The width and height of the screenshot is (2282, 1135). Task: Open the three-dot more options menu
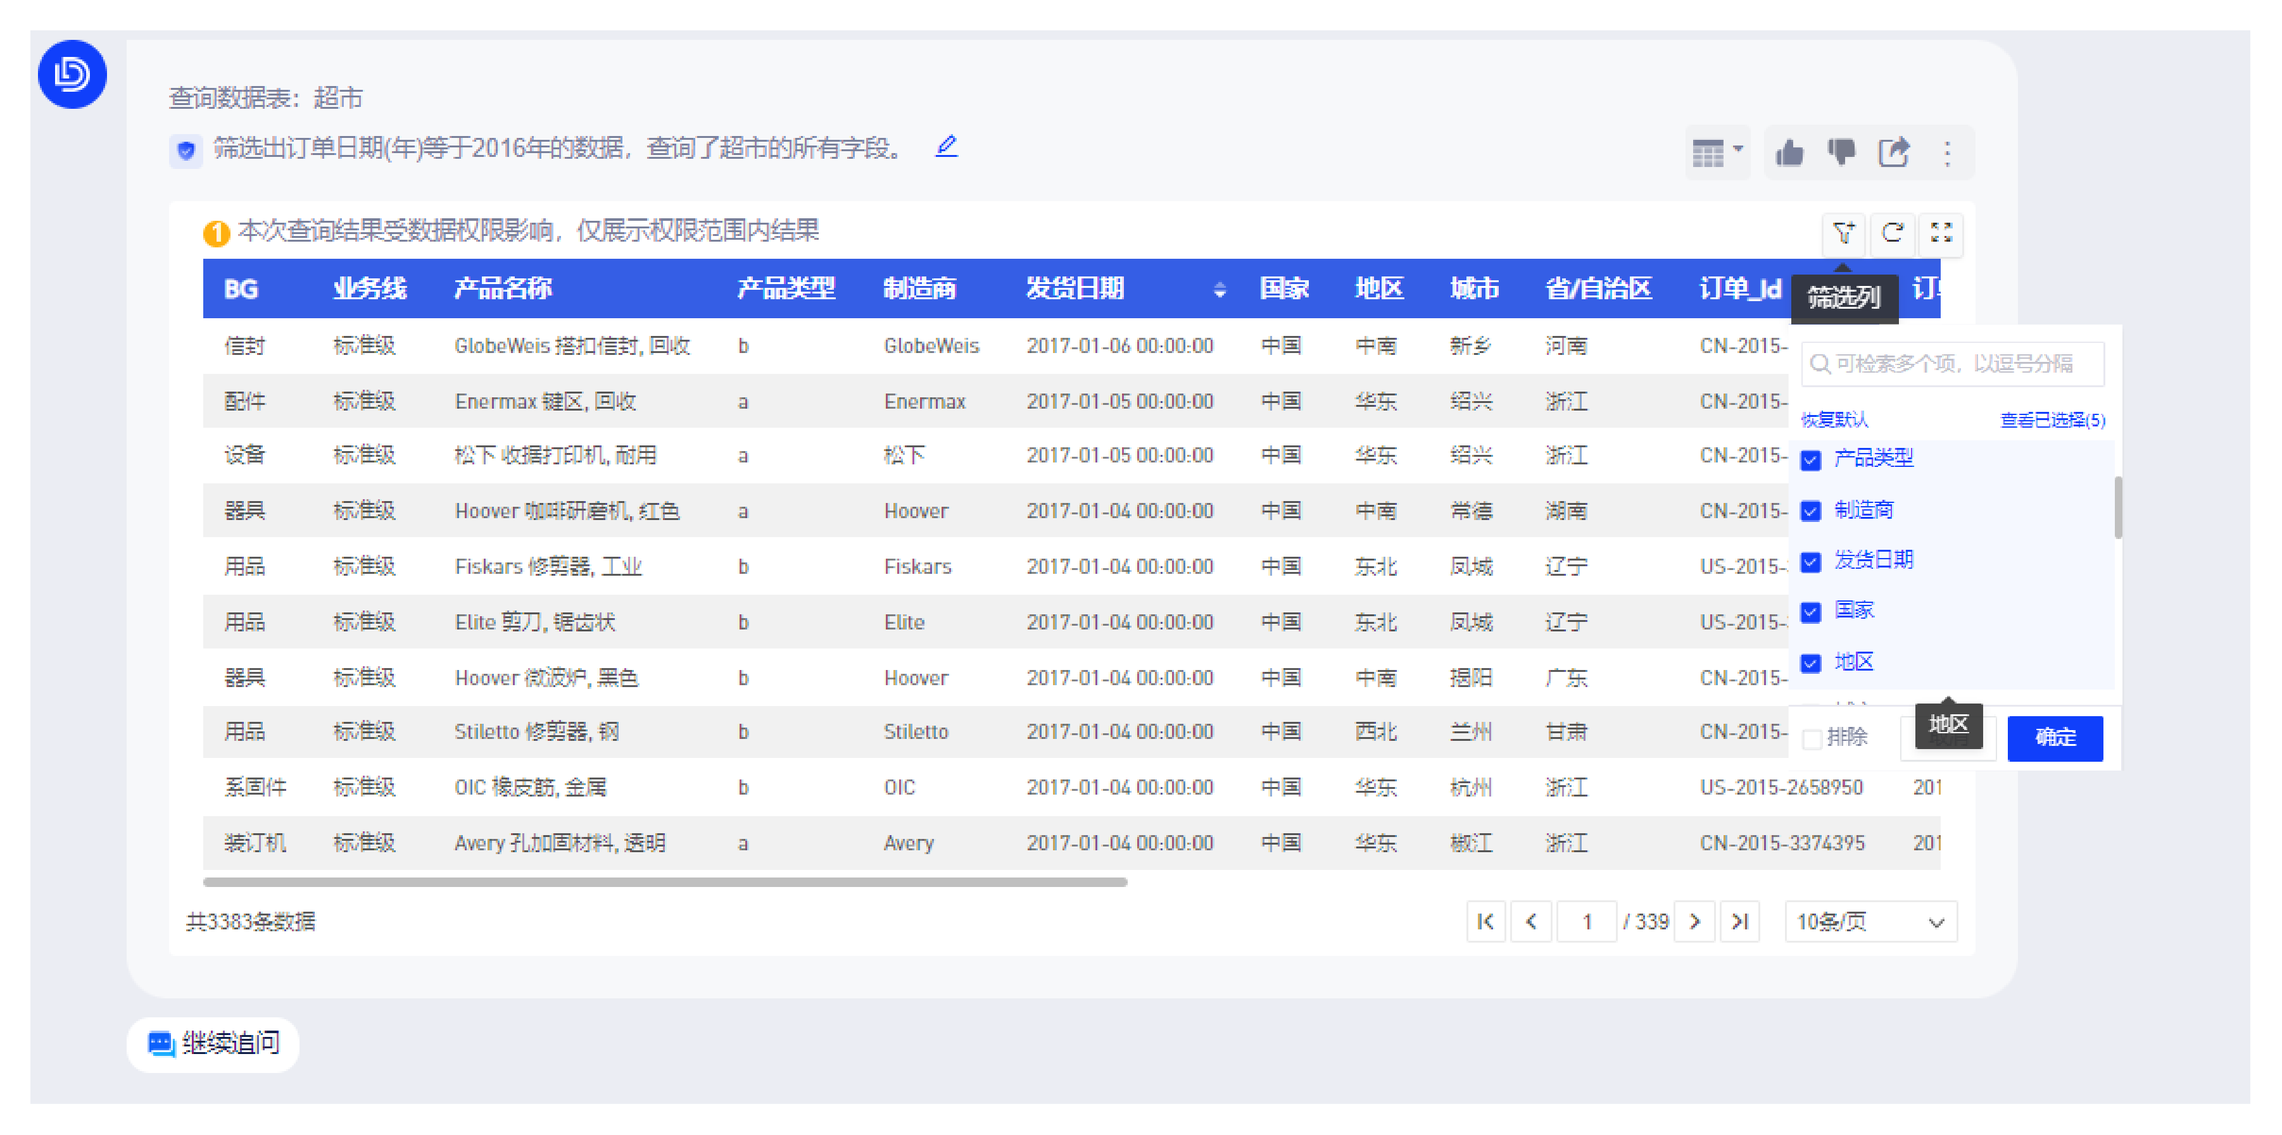1947,153
